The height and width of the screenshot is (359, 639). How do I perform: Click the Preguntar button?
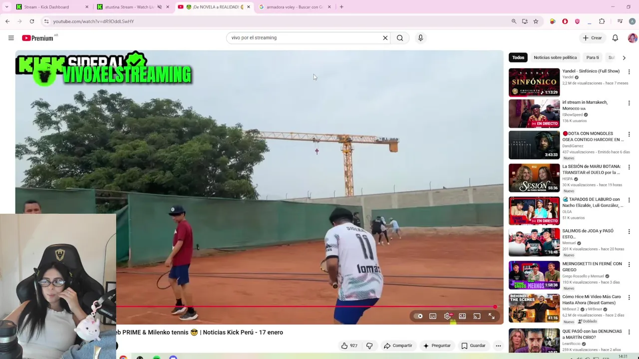click(x=437, y=346)
